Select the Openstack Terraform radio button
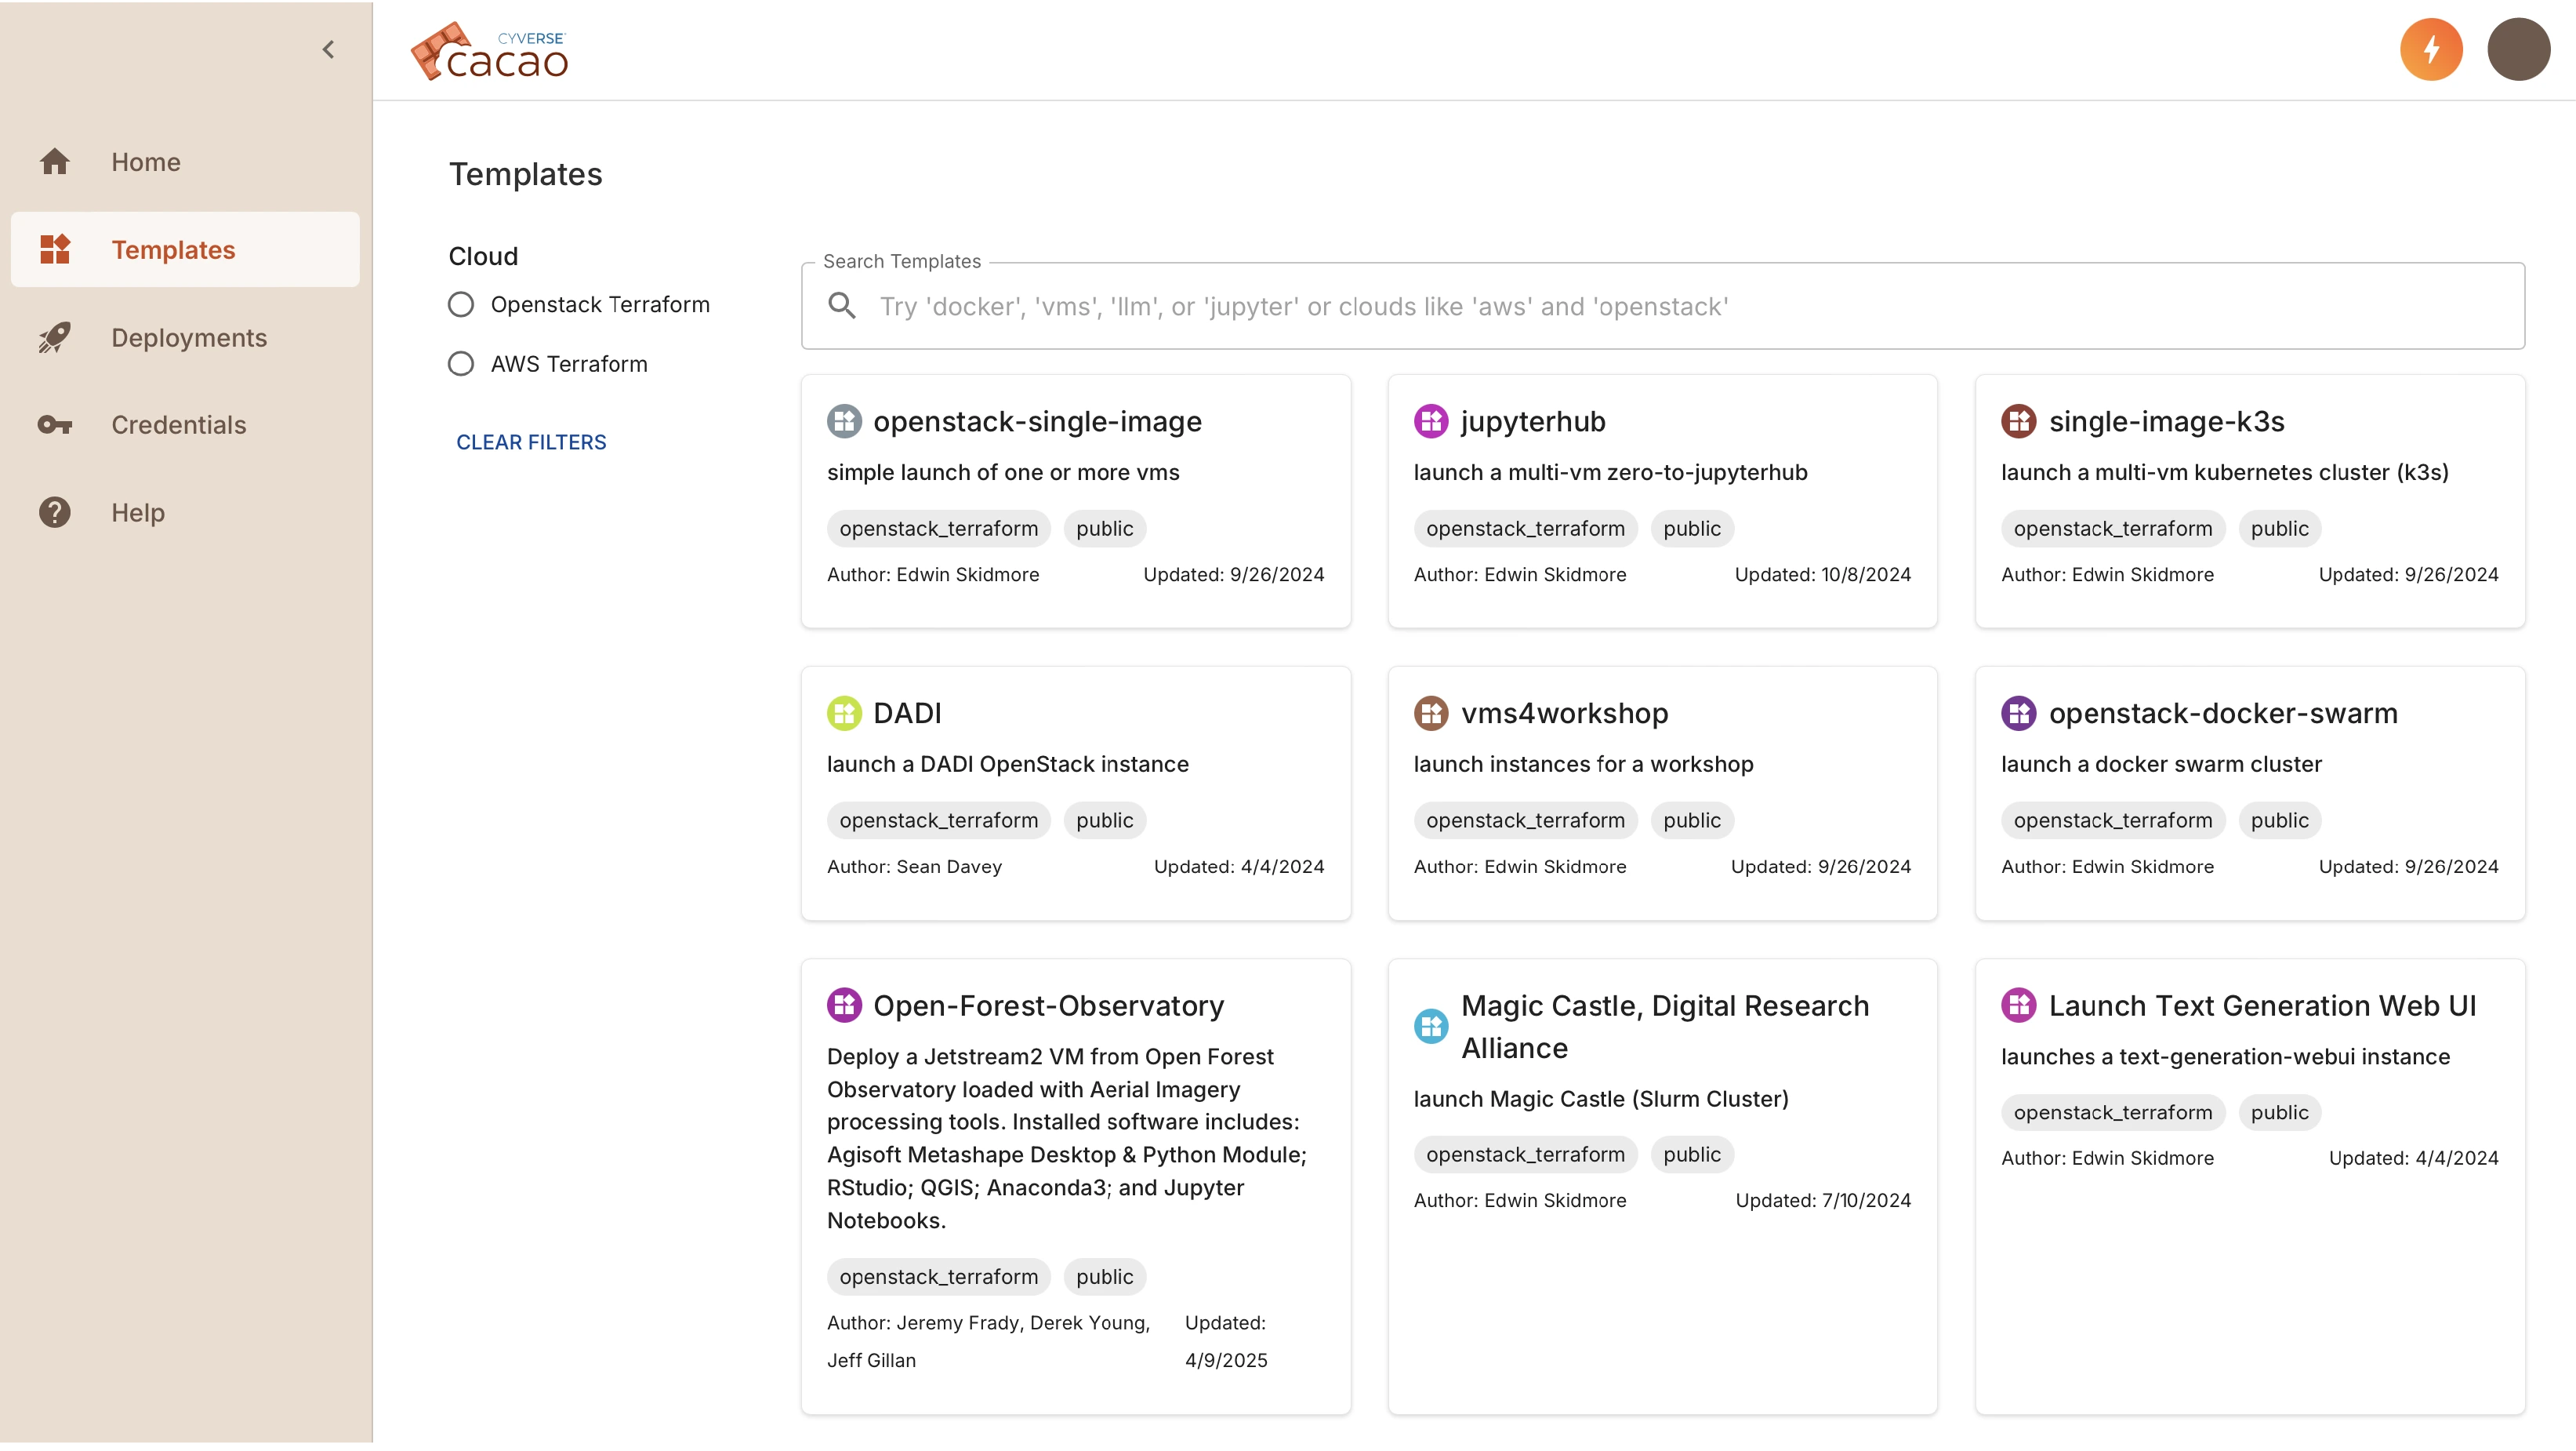The image size is (2576, 1451). click(x=460, y=304)
